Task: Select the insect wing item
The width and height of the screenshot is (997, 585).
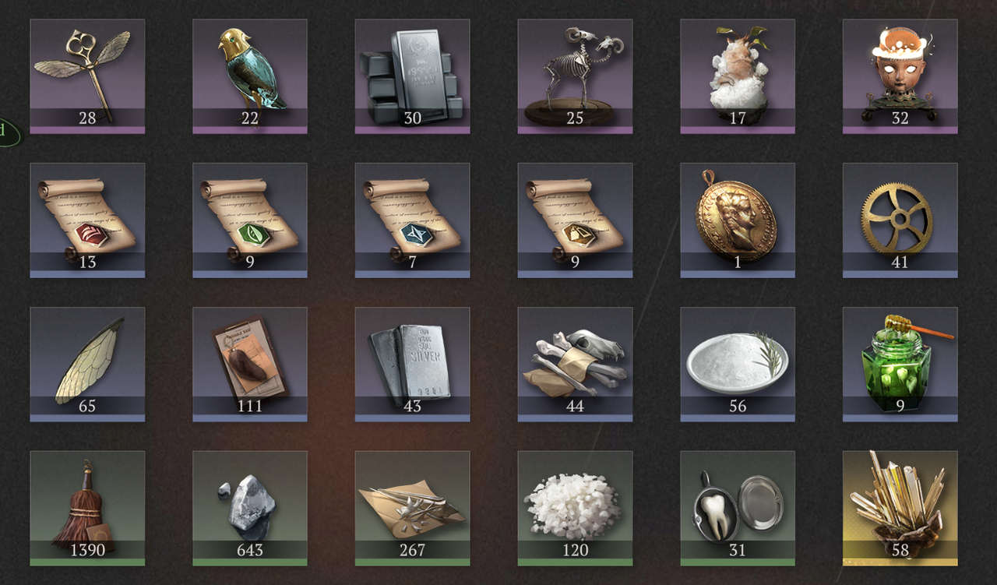Action: coord(87,365)
